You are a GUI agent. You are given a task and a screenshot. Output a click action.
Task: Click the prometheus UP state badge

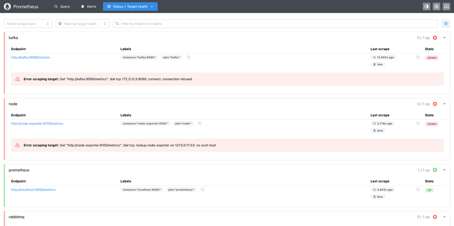(429, 190)
